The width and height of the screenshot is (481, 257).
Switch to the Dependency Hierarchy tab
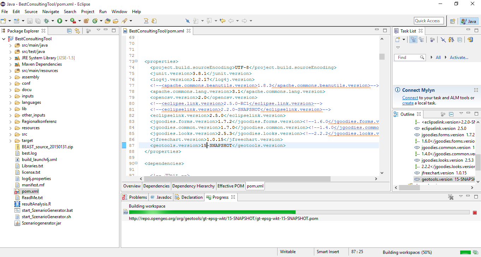coord(193,186)
